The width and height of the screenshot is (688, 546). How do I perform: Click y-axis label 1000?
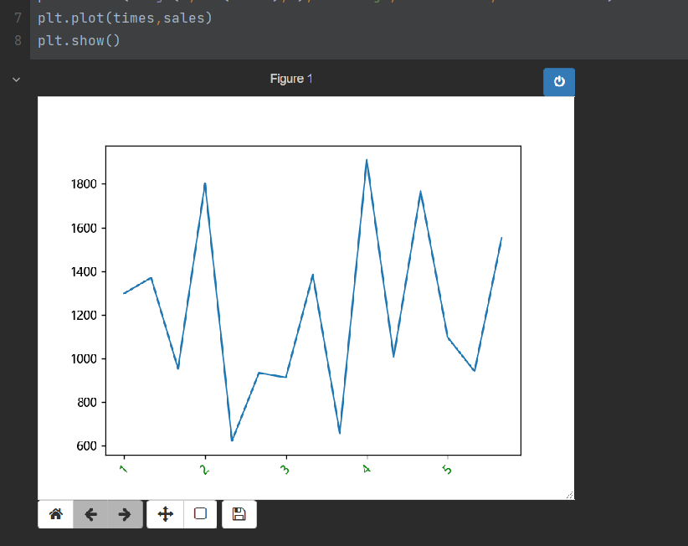(x=84, y=358)
